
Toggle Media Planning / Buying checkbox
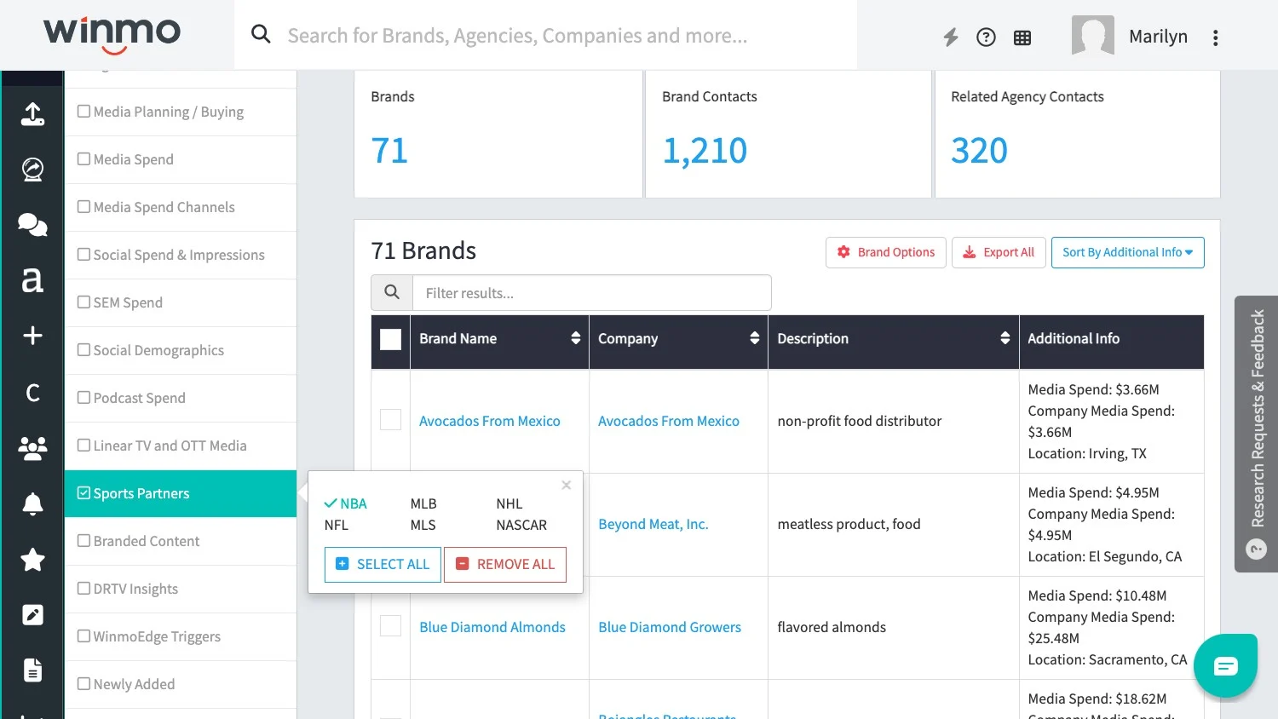point(83,111)
